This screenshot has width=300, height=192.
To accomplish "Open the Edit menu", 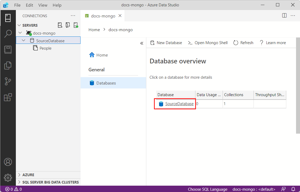I will [30, 5].
